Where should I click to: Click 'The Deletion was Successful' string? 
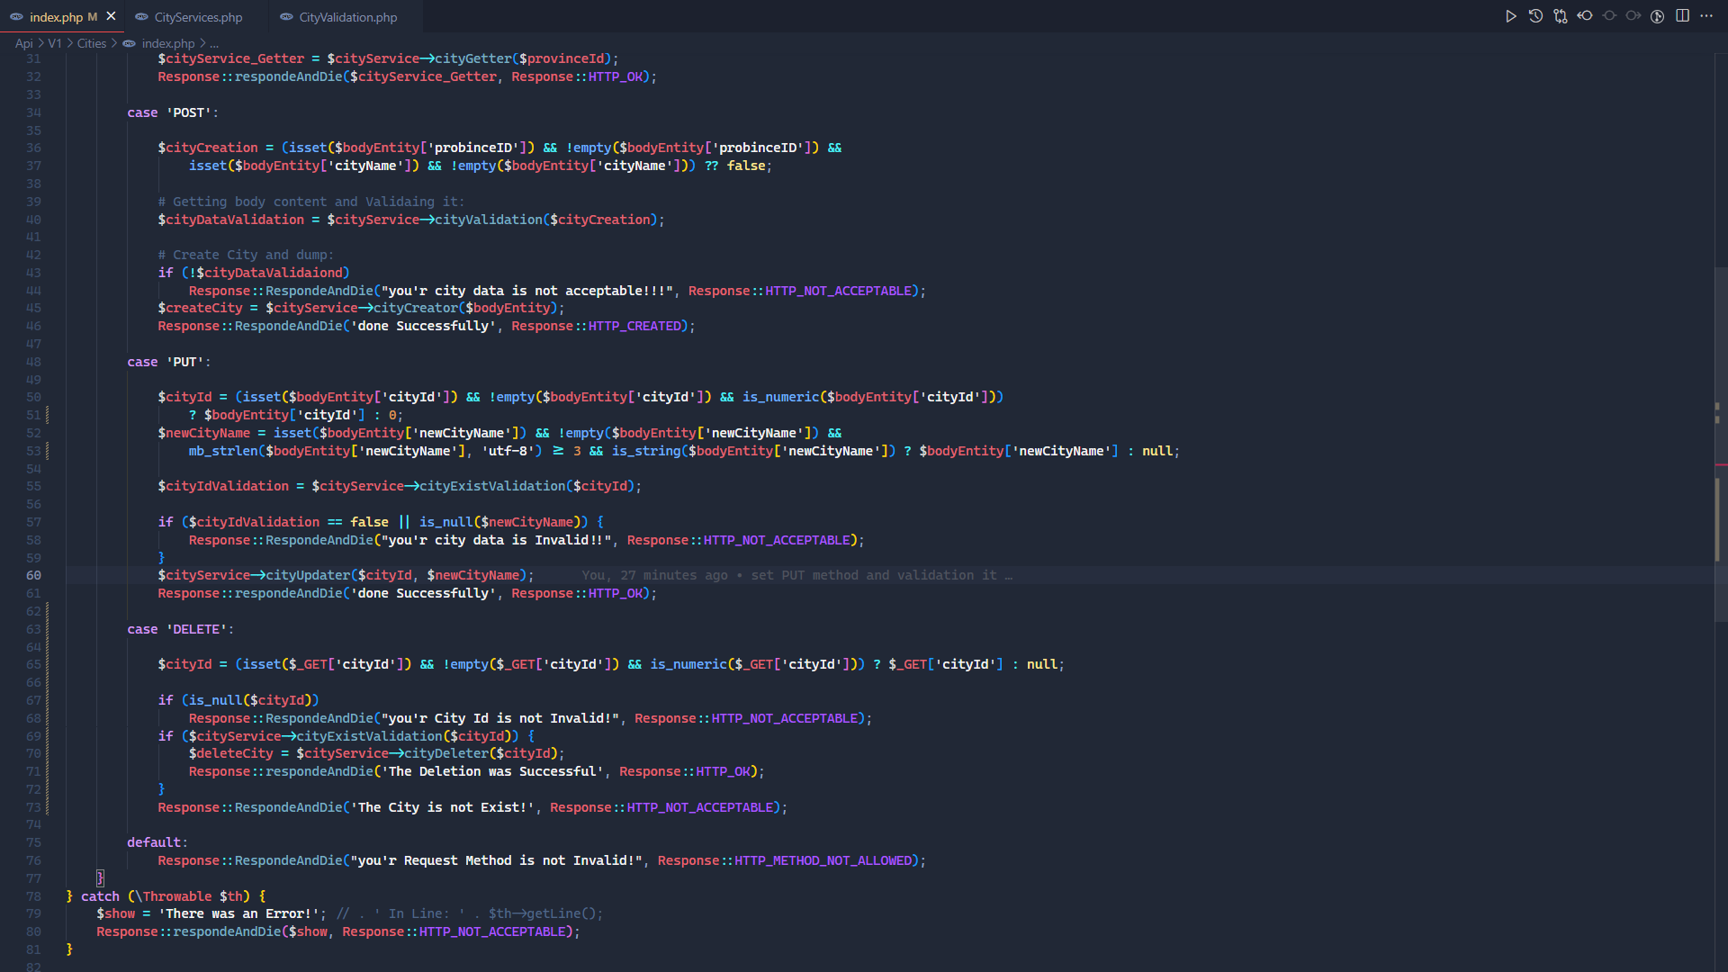tap(492, 771)
